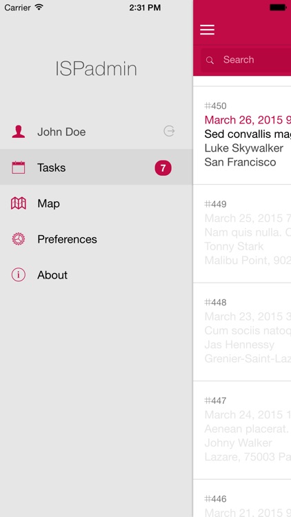Click the 2:31 PM clock
Viewport: 291px width, 517px height.
(x=145, y=8)
